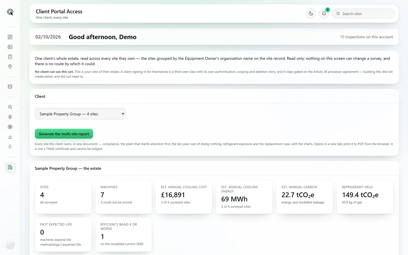The width and height of the screenshot is (408, 255).
Task: Open the contact card icon in the sidebar
Action: (x=10, y=47)
